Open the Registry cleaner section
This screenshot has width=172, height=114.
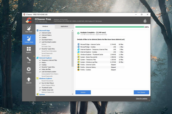(29, 50)
